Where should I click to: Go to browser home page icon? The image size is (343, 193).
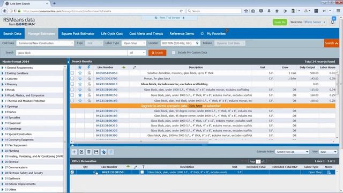(277, 11)
